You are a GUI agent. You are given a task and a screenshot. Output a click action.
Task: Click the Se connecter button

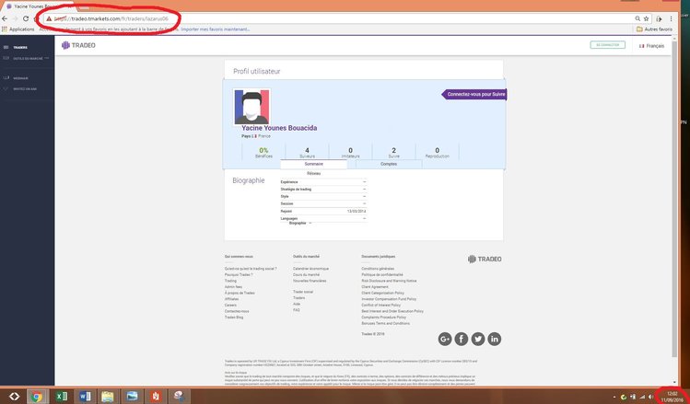click(607, 45)
